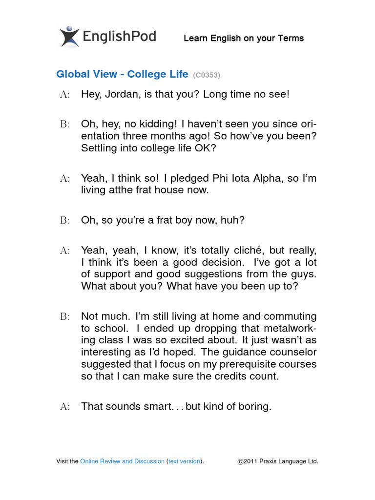Click 'What have you been up to?'
This screenshot has height=500, width=375.
pyautogui.click(x=232, y=286)
